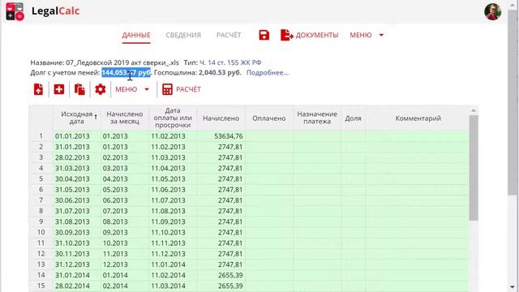Select row number 10 header
519x292 pixels.
click(x=41, y=233)
